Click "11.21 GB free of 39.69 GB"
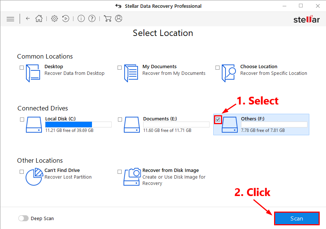 [x=69, y=130]
